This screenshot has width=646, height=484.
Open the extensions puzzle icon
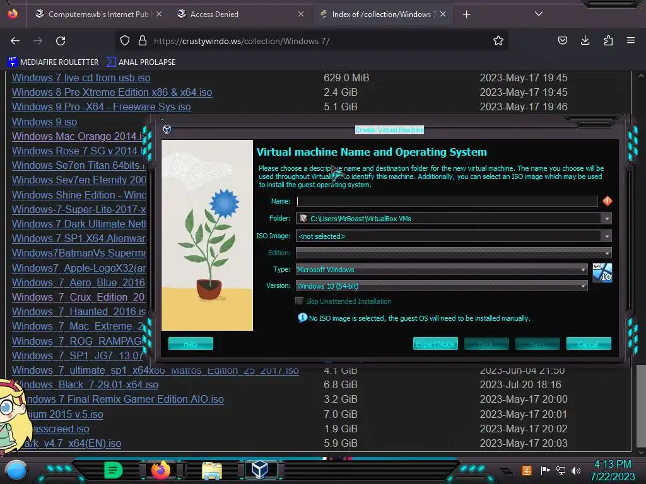[608, 40]
